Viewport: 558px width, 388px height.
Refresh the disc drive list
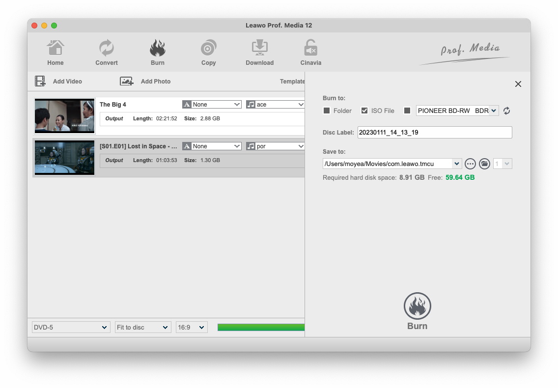click(x=506, y=111)
